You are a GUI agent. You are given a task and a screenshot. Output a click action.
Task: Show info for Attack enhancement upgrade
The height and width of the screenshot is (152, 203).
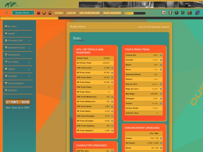(x=161, y=138)
